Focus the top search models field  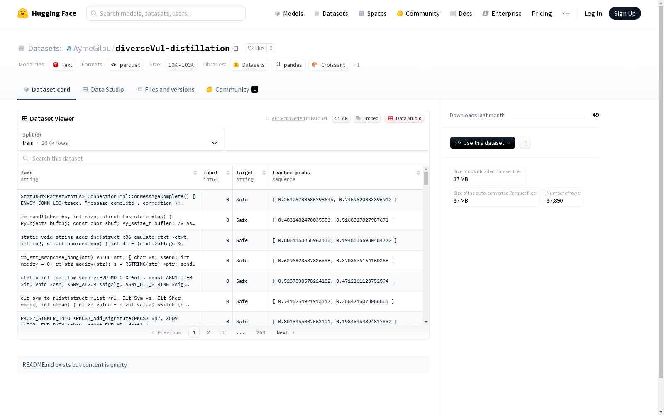[x=166, y=13]
